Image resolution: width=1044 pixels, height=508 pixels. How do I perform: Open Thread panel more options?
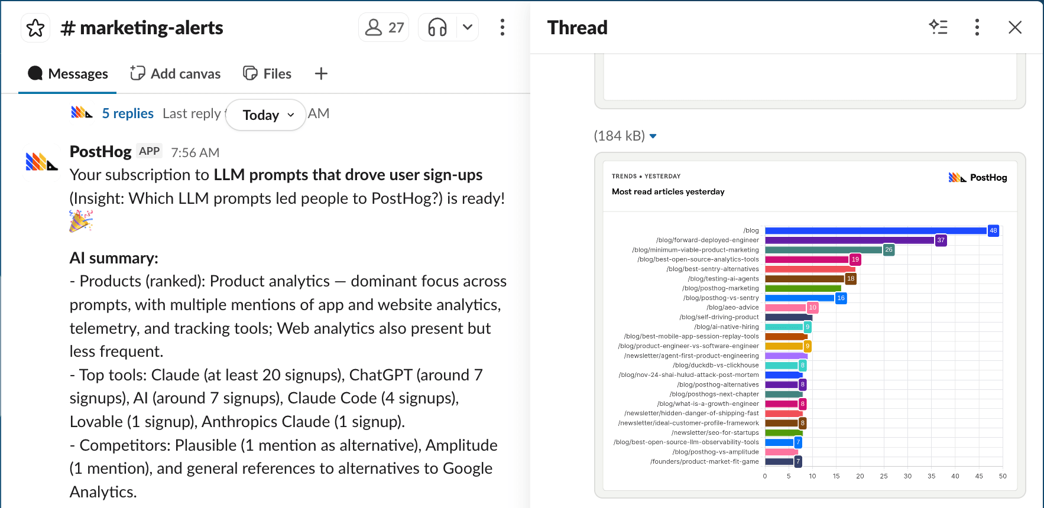[x=977, y=27]
